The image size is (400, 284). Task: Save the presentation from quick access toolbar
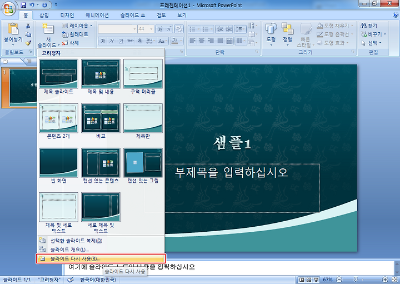tap(23, 5)
